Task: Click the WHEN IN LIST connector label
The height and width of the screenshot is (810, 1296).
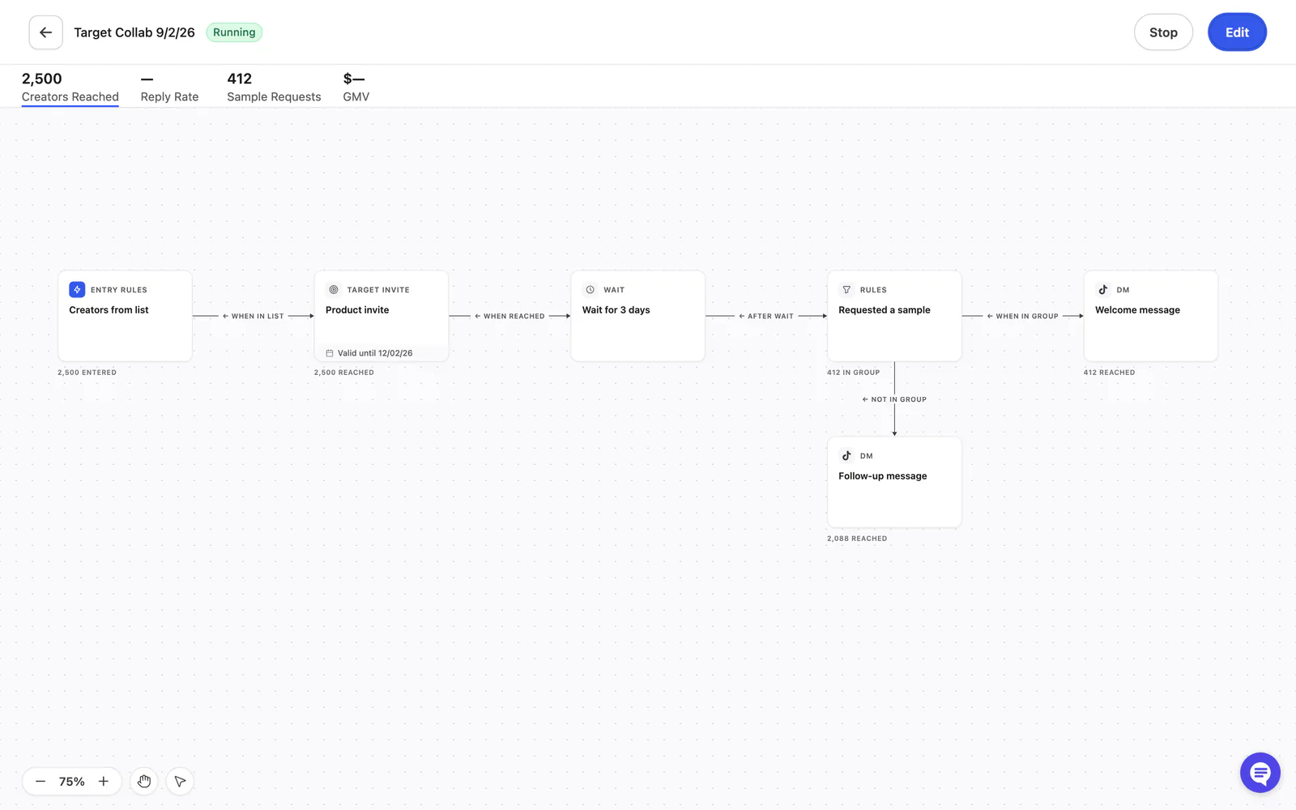Action: (x=254, y=316)
